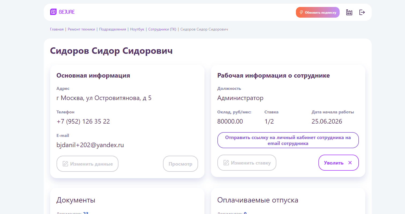Click the Документы section title

click(x=76, y=200)
